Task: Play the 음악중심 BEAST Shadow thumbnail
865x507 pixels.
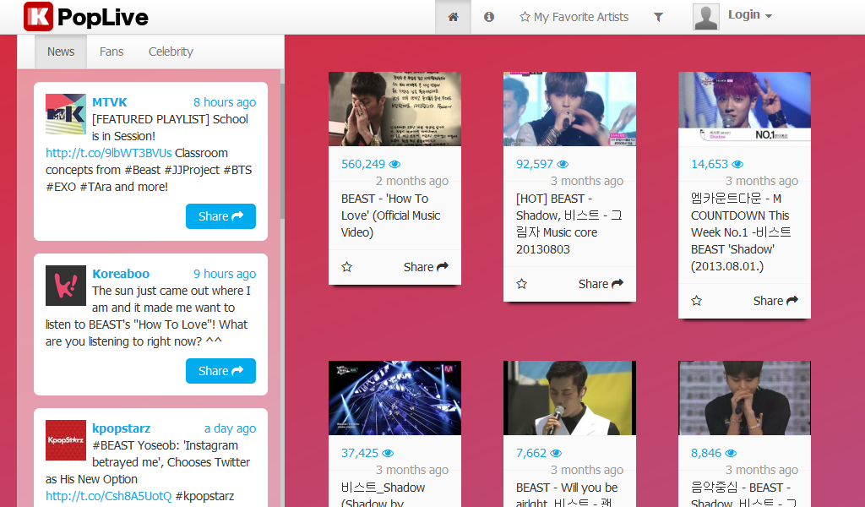Action: click(745, 398)
